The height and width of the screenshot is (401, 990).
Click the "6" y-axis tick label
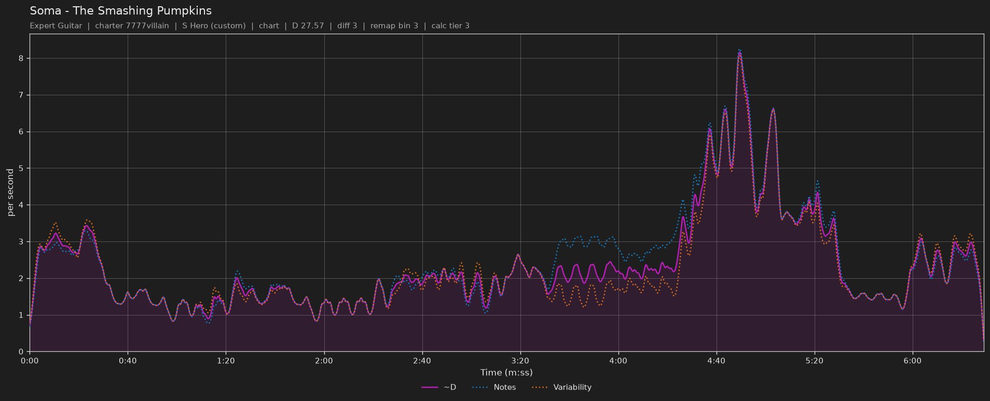click(x=22, y=132)
